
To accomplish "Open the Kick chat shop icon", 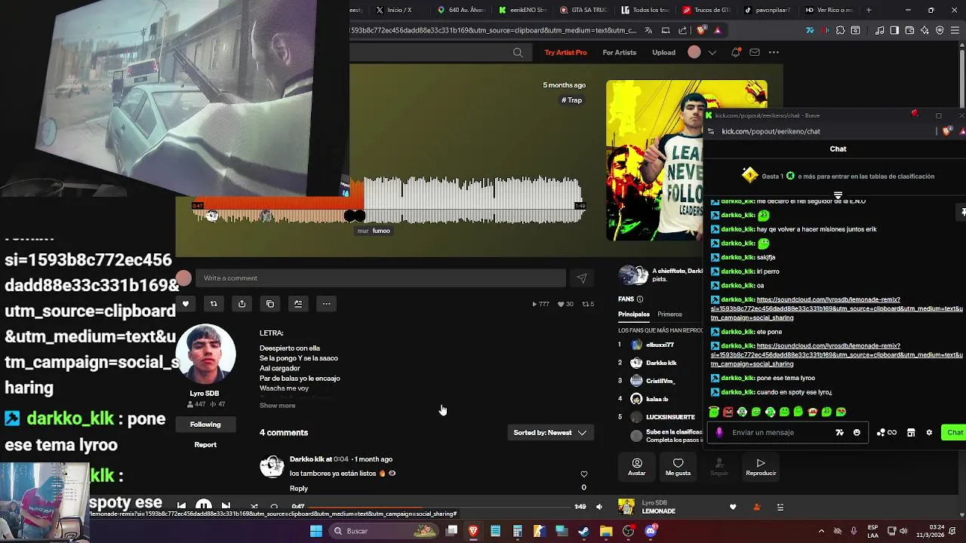I will pos(911,432).
